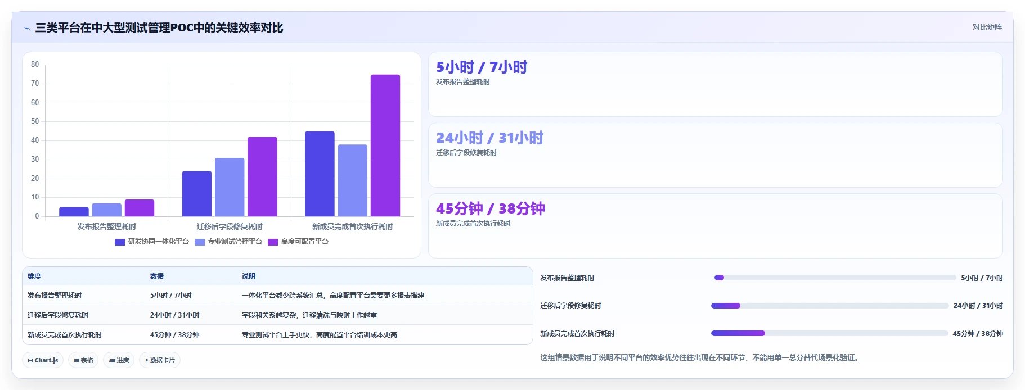The height and width of the screenshot is (390, 1025).
Task: Toggle the 专业测试管理平台 legend item
Action: click(x=228, y=242)
